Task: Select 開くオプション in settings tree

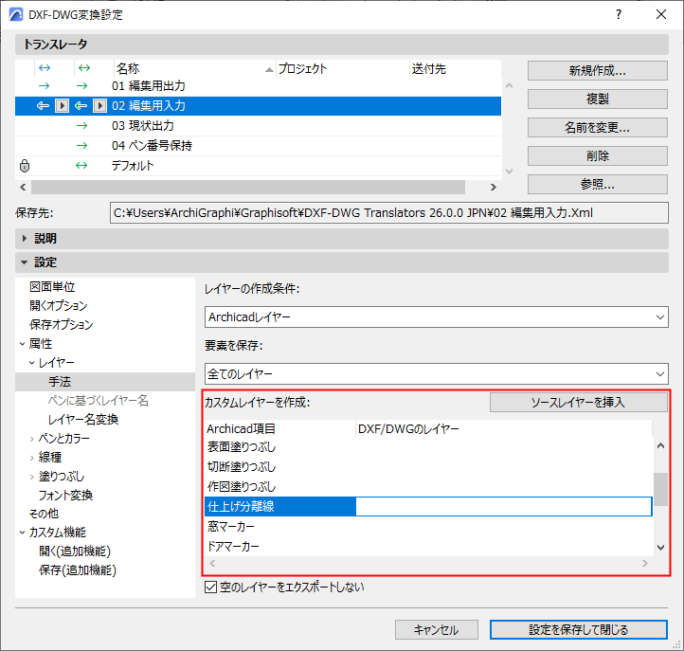Action: tap(59, 305)
